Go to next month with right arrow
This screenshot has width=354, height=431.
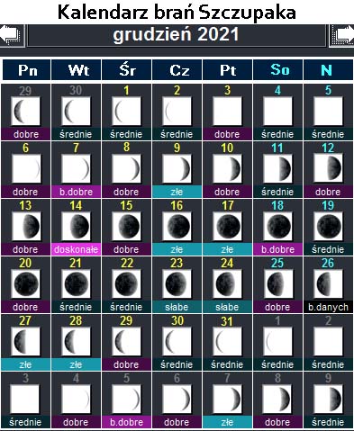342,36
